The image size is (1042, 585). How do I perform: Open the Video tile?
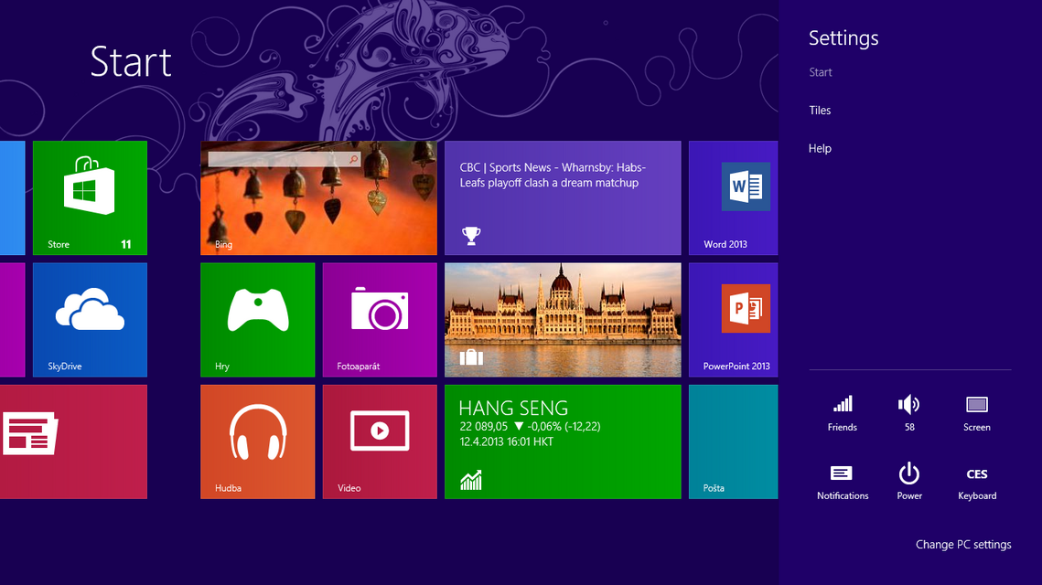click(380, 441)
